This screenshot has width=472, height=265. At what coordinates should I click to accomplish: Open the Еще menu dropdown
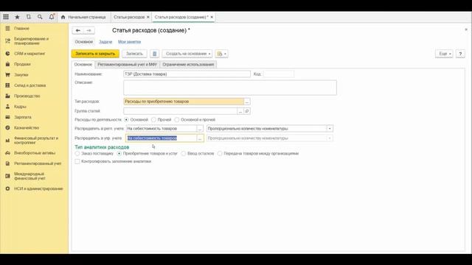[444, 54]
